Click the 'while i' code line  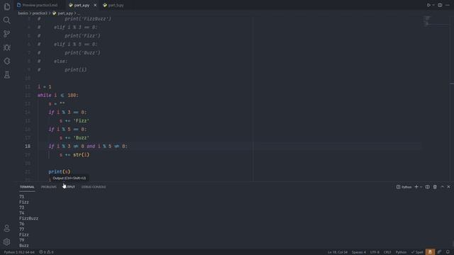[x=58, y=95]
